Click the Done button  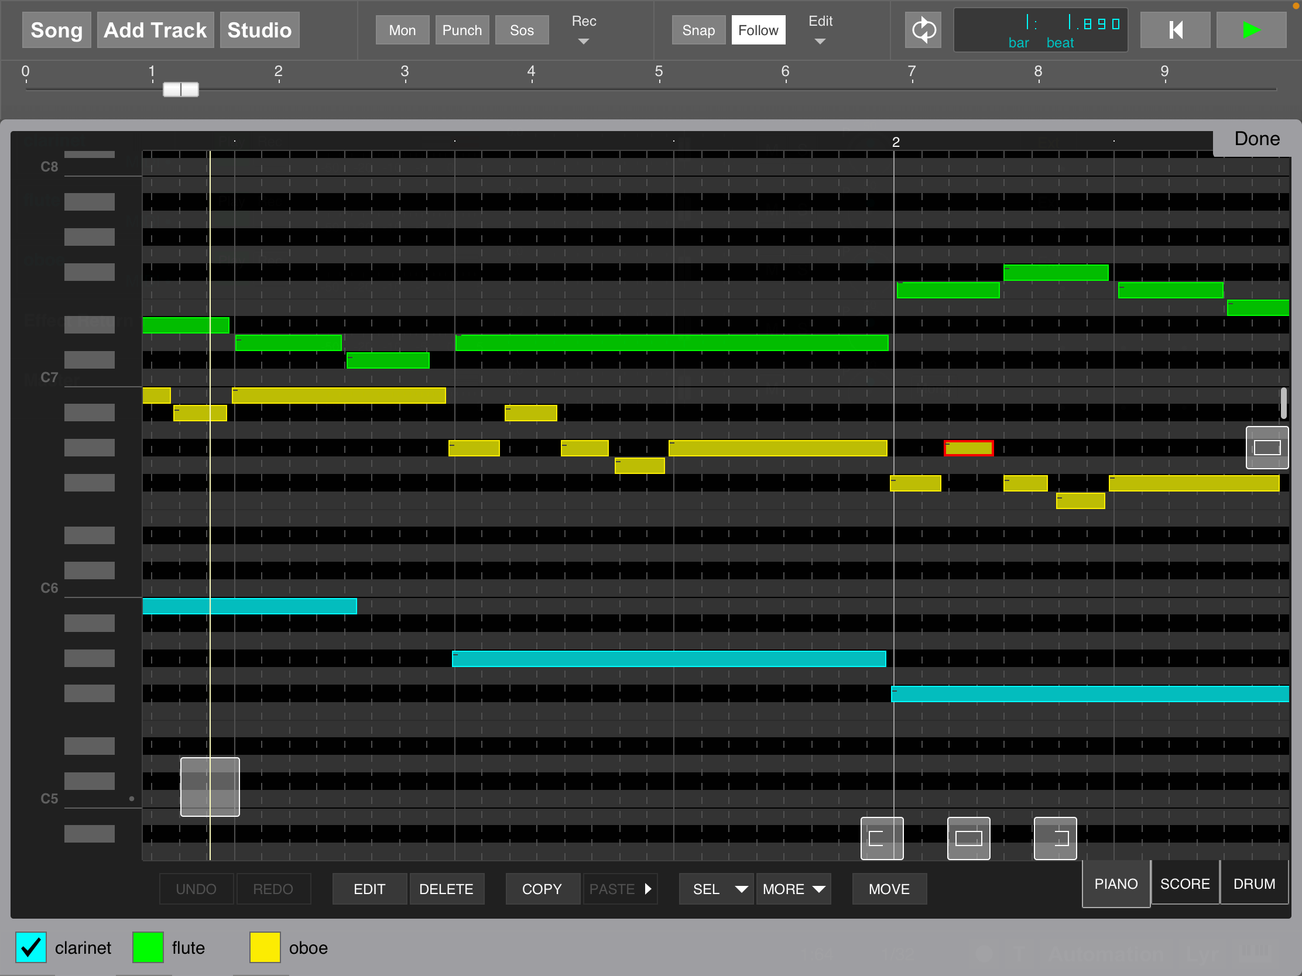[1256, 139]
